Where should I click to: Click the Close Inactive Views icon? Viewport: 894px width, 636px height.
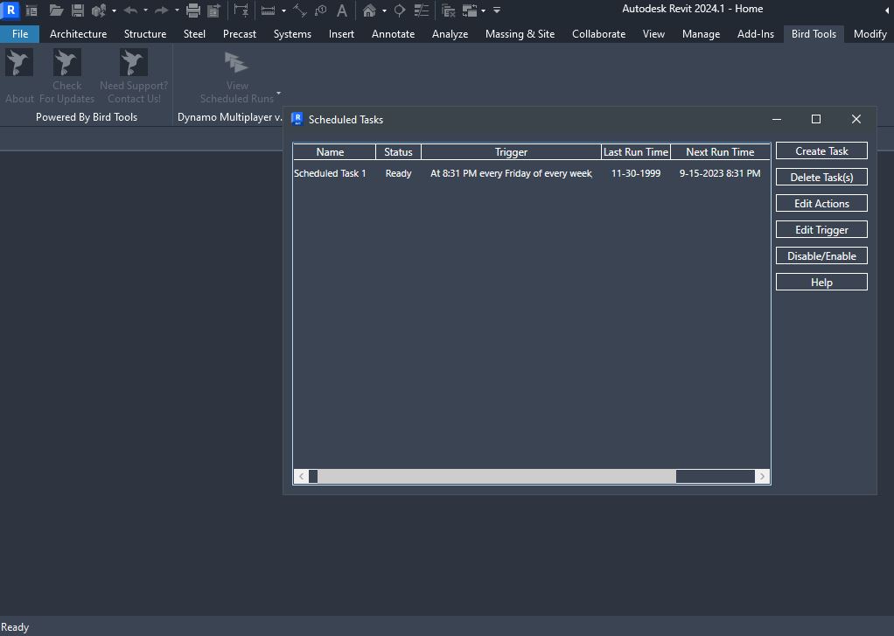pyautogui.click(x=449, y=10)
